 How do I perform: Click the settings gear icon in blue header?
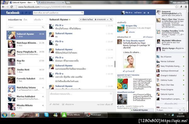(148, 13)
